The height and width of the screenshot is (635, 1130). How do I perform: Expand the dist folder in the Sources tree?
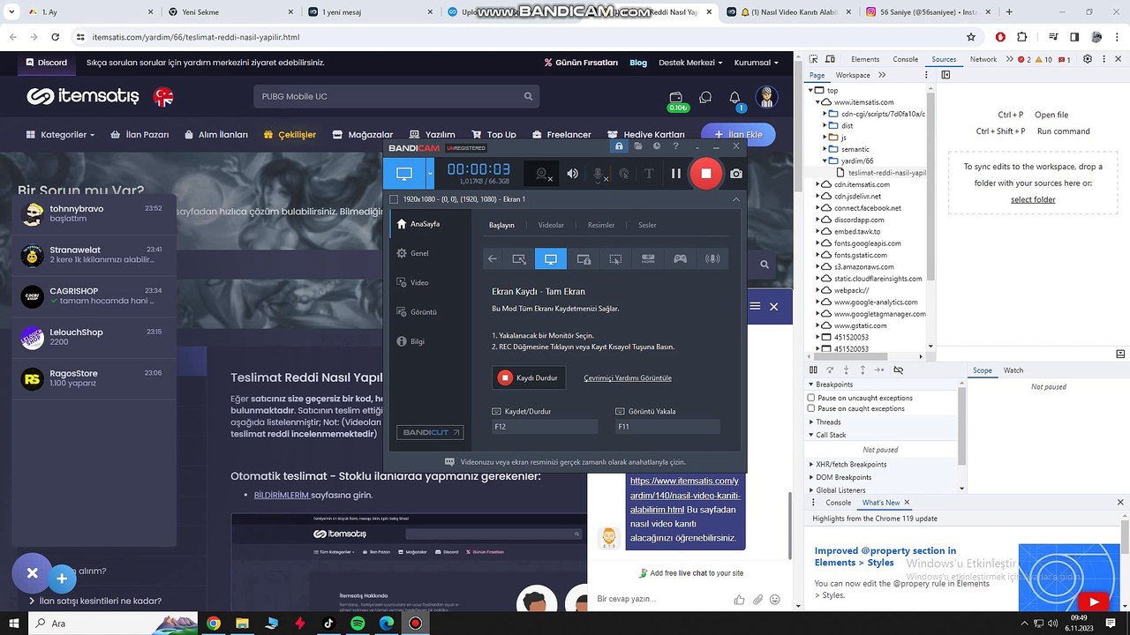pyautogui.click(x=826, y=126)
